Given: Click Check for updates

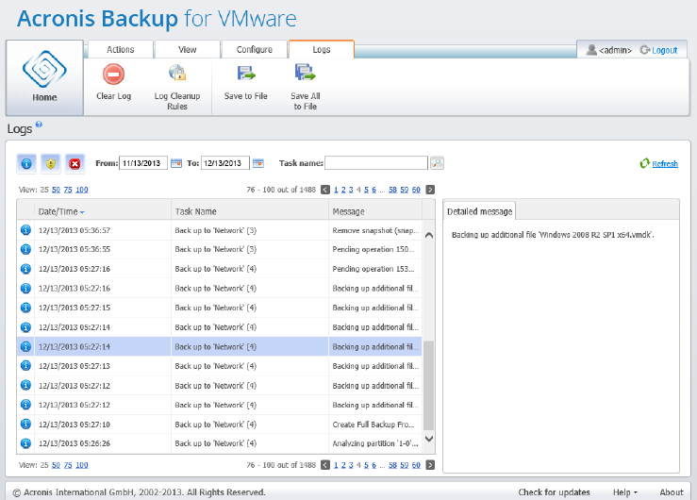Looking at the screenshot, I should 554,492.
